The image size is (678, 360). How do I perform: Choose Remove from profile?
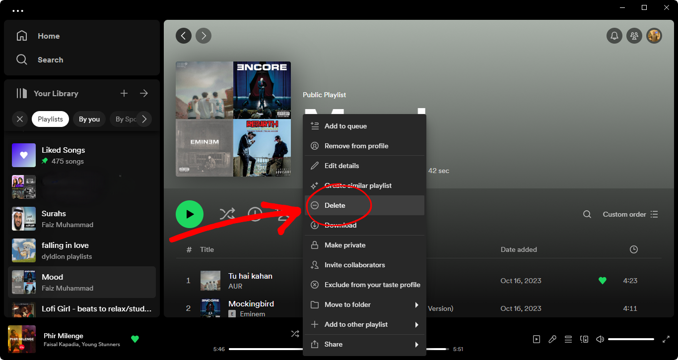pos(365,146)
